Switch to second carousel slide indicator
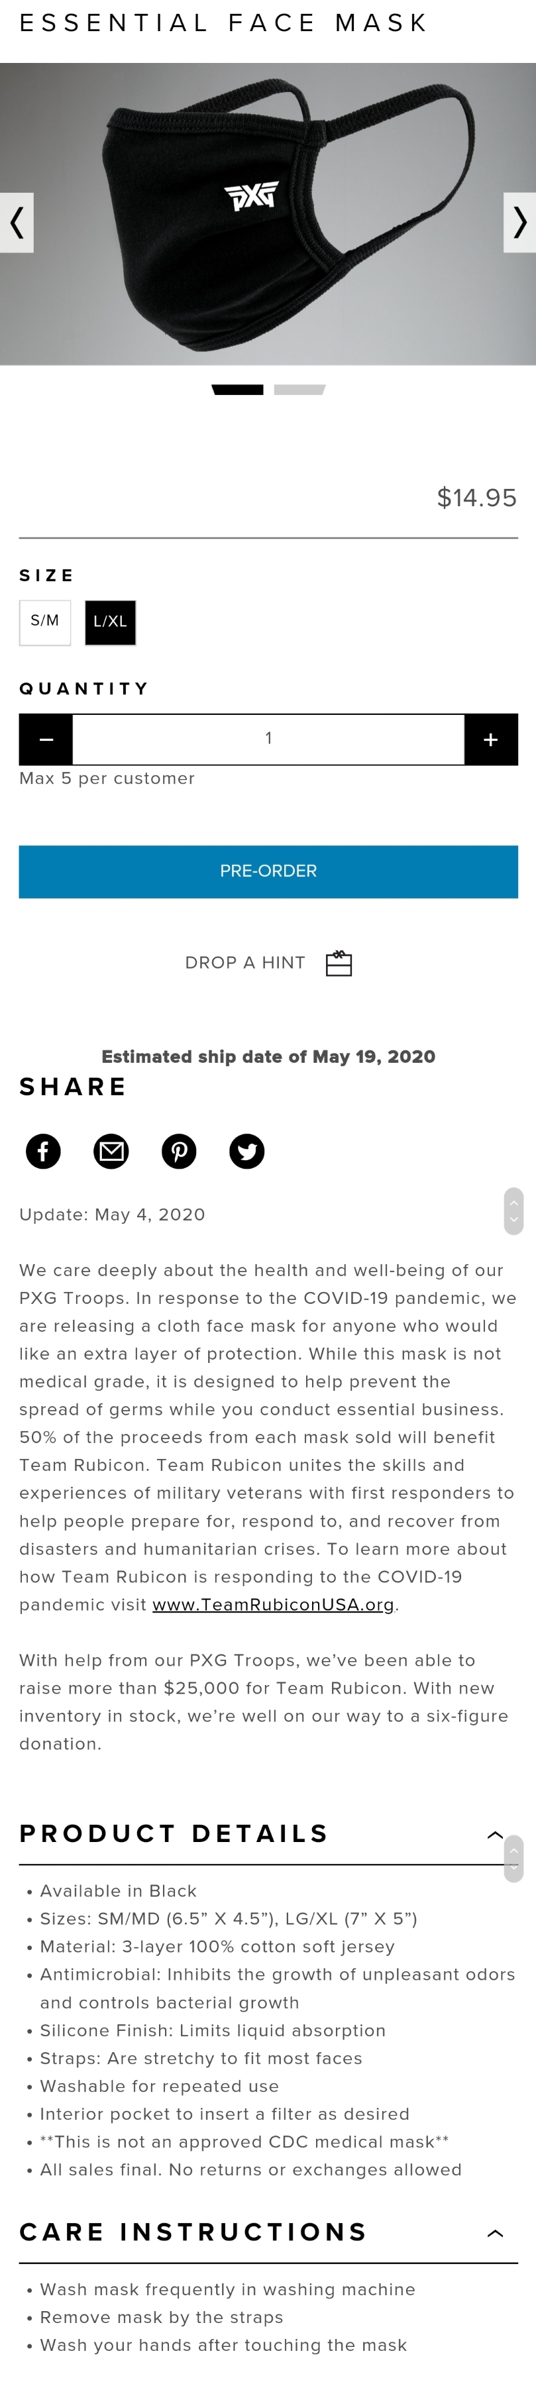536x2386 pixels. 299,390
